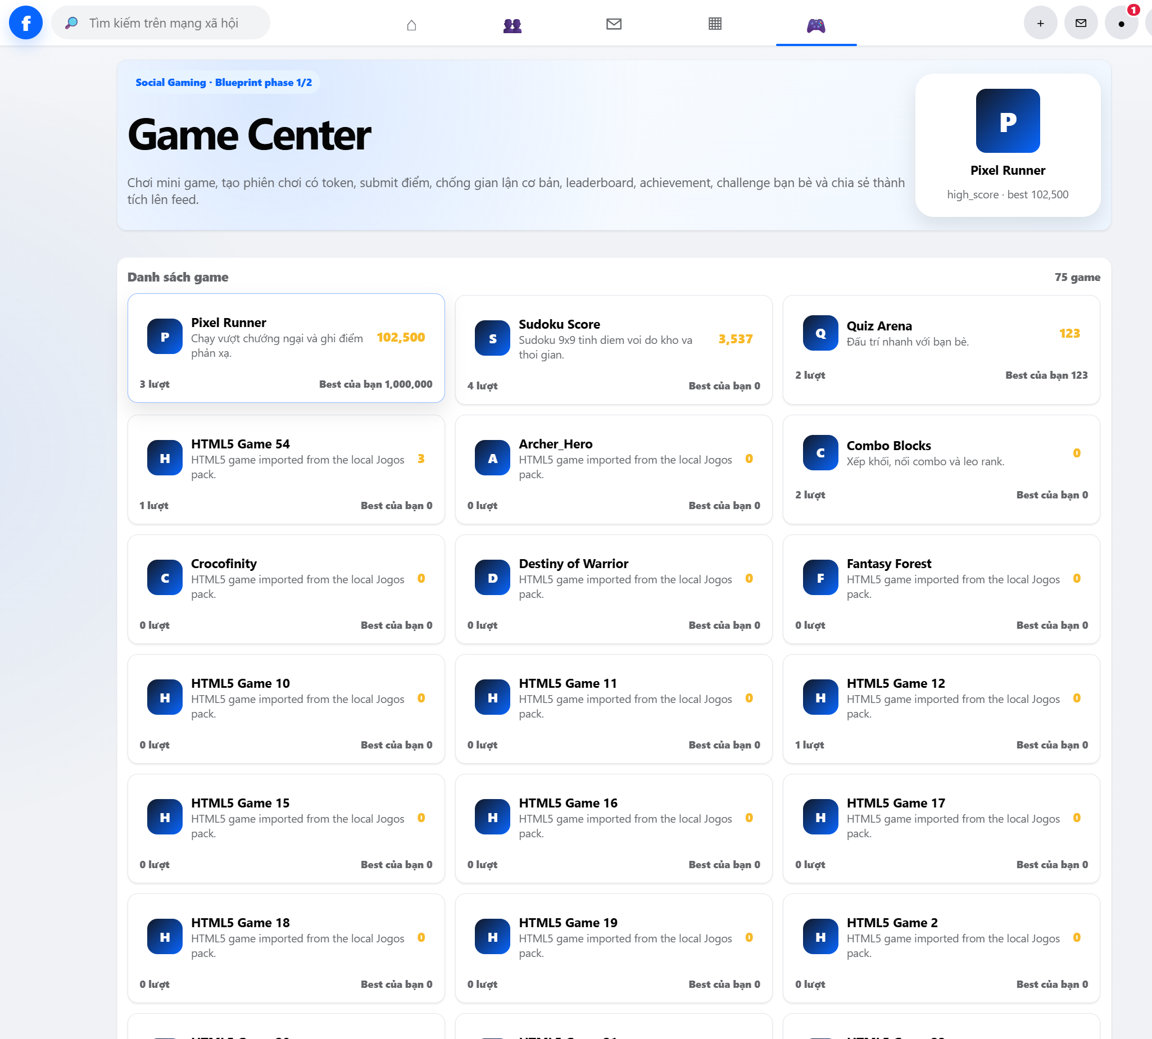Click the HTML5 Game 10 H icon

[165, 697]
